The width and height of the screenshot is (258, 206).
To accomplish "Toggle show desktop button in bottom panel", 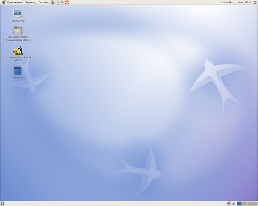I will coord(2,203).
